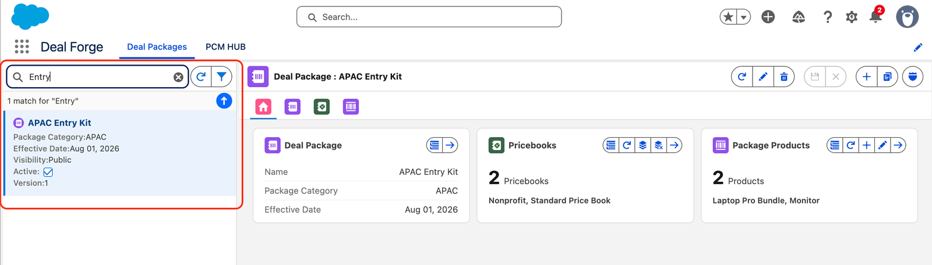Go to Pricebooks details arrow
The height and width of the screenshot is (265, 932).
click(x=675, y=145)
